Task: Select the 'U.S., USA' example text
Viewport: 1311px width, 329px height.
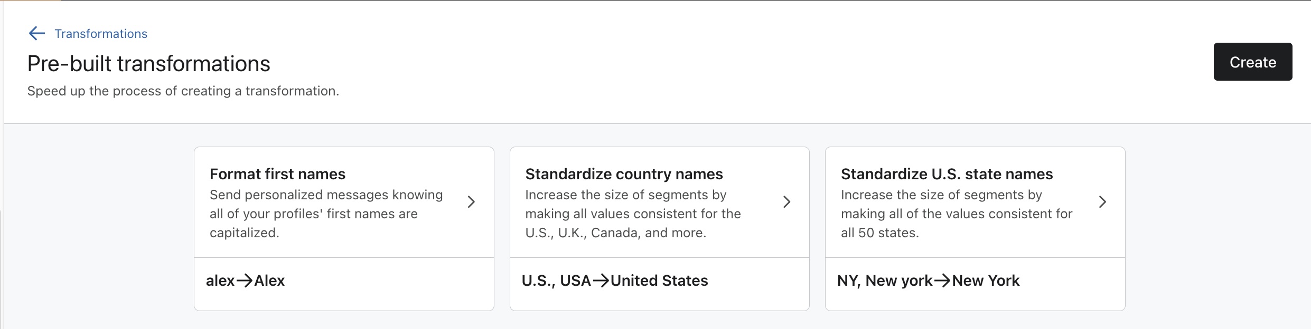Action: (x=556, y=280)
